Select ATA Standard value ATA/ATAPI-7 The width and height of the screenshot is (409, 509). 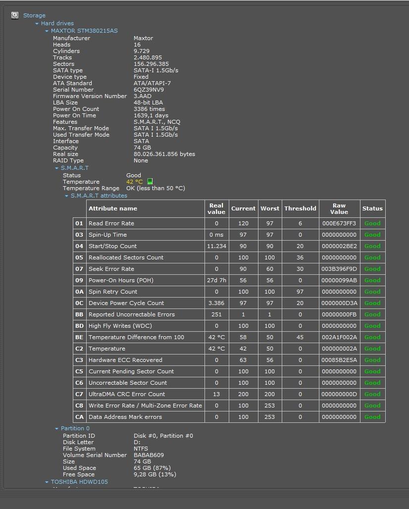tap(152, 83)
